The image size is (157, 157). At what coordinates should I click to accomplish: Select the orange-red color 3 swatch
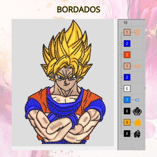click(127, 55)
